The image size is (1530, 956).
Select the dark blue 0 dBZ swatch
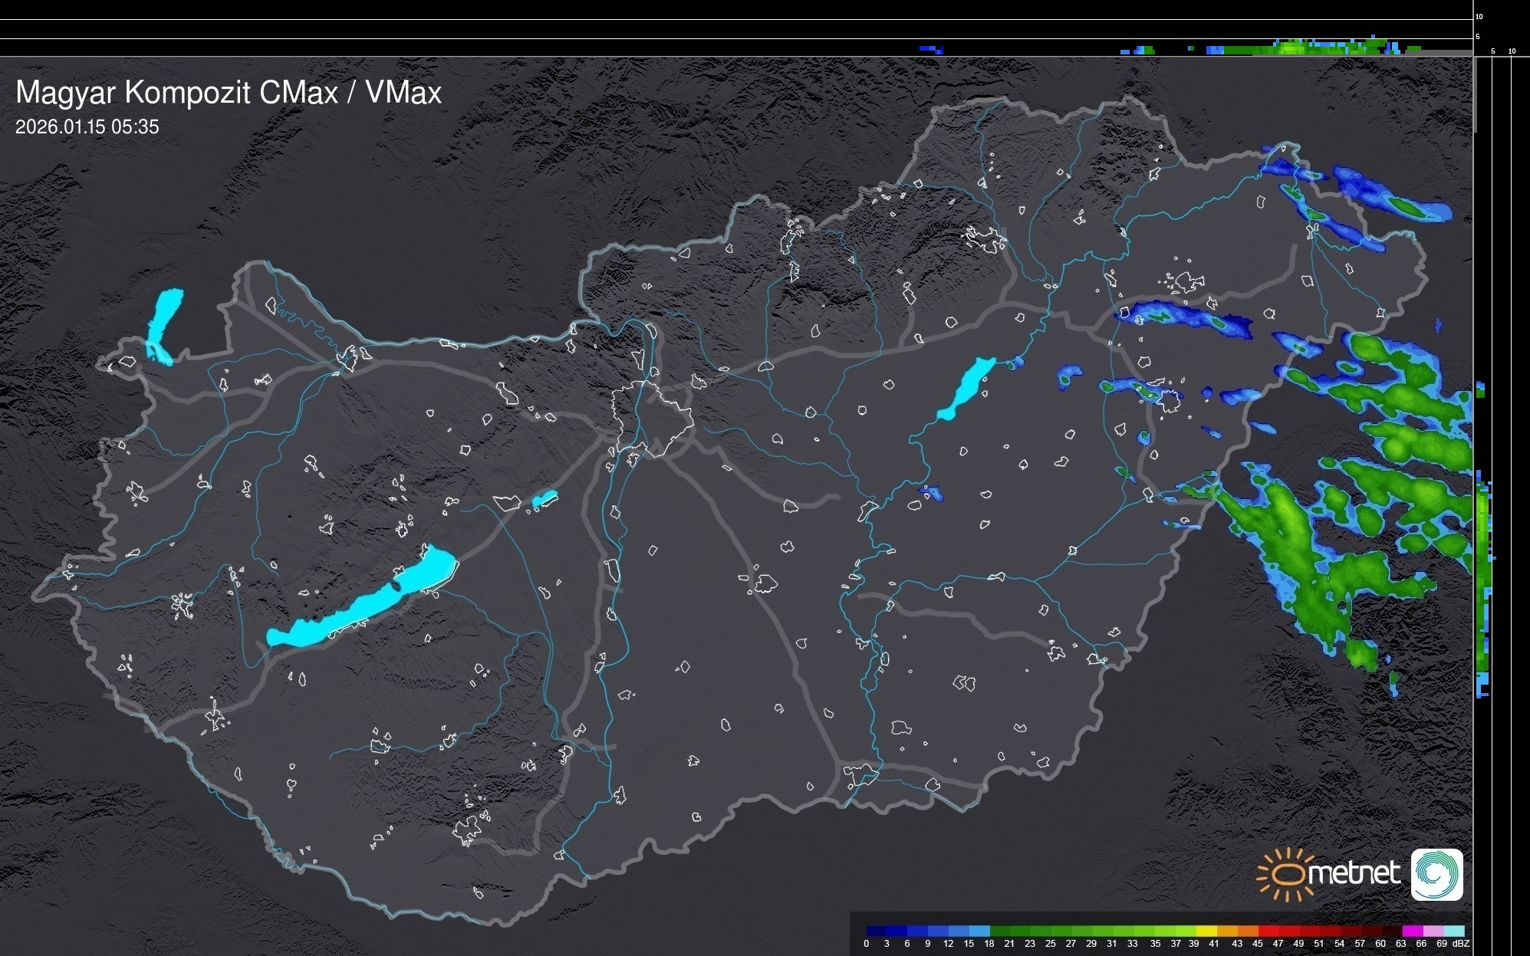(x=875, y=931)
